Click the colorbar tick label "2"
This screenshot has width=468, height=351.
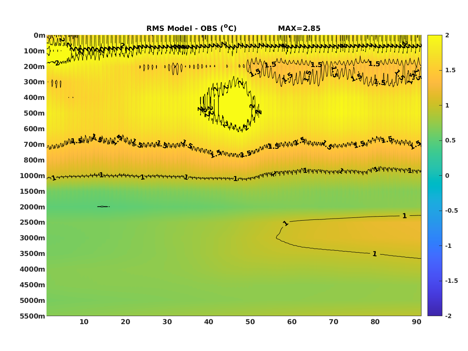(x=447, y=35)
